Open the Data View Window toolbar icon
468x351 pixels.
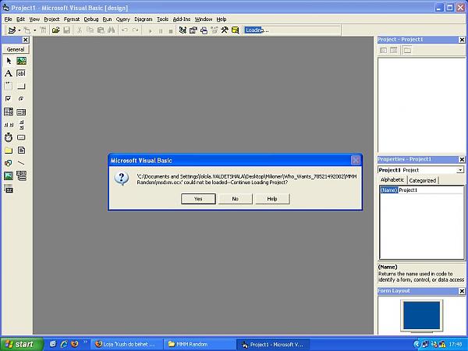click(236, 30)
